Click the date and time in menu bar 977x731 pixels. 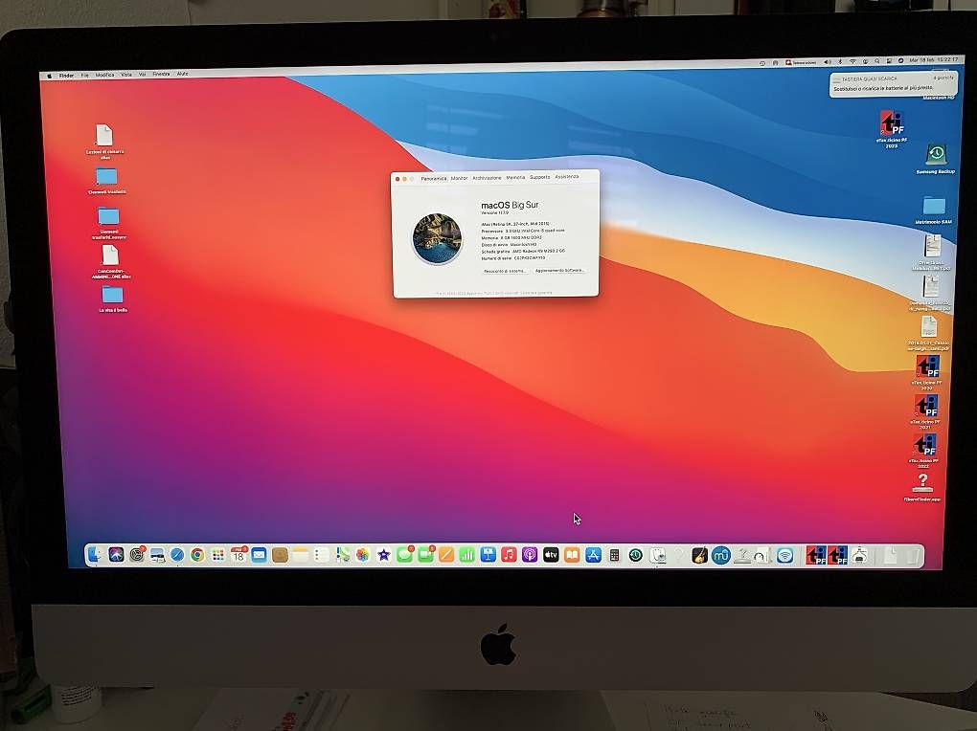[x=933, y=59]
